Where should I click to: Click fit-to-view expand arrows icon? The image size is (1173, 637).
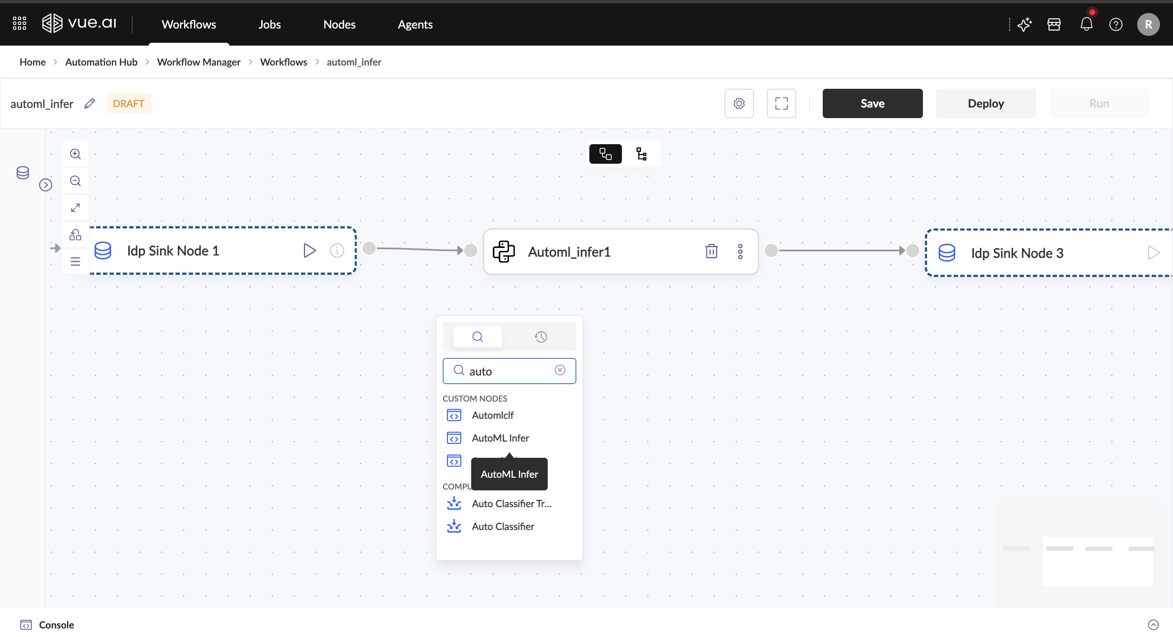pyautogui.click(x=75, y=208)
